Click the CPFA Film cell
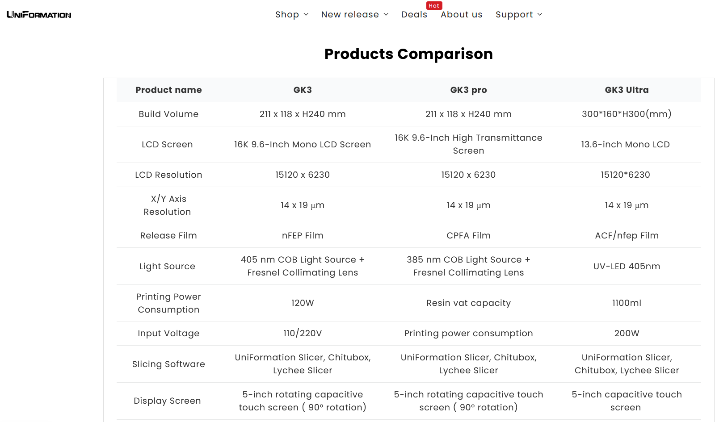Viewport: 715px width, 422px height. [x=468, y=236]
